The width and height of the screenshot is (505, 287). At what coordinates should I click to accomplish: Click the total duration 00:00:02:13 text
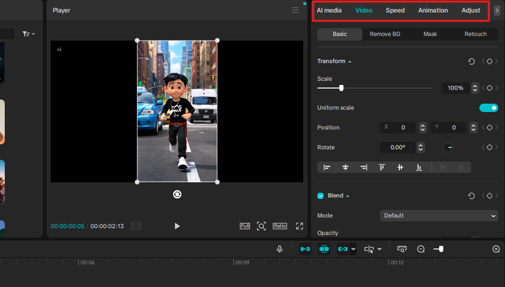point(107,226)
